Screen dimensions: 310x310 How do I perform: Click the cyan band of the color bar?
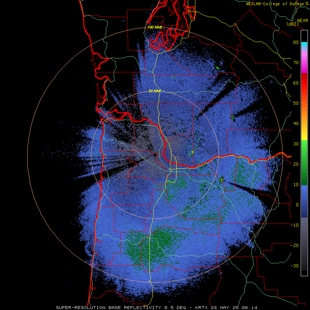click(x=304, y=45)
